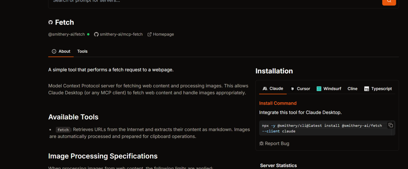Click the install command code block

pyautogui.click(x=322, y=128)
